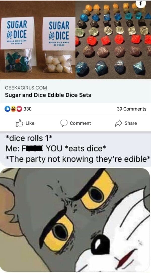
Task: Click the thumbs-up Like icon
Action: pos(19,123)
